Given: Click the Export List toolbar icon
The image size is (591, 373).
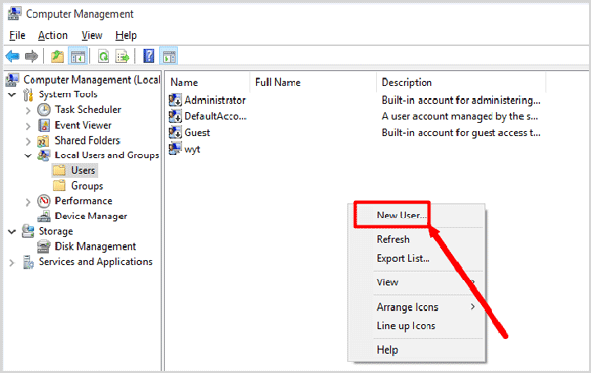Looking at the screenshot, I should click(123, 56).
